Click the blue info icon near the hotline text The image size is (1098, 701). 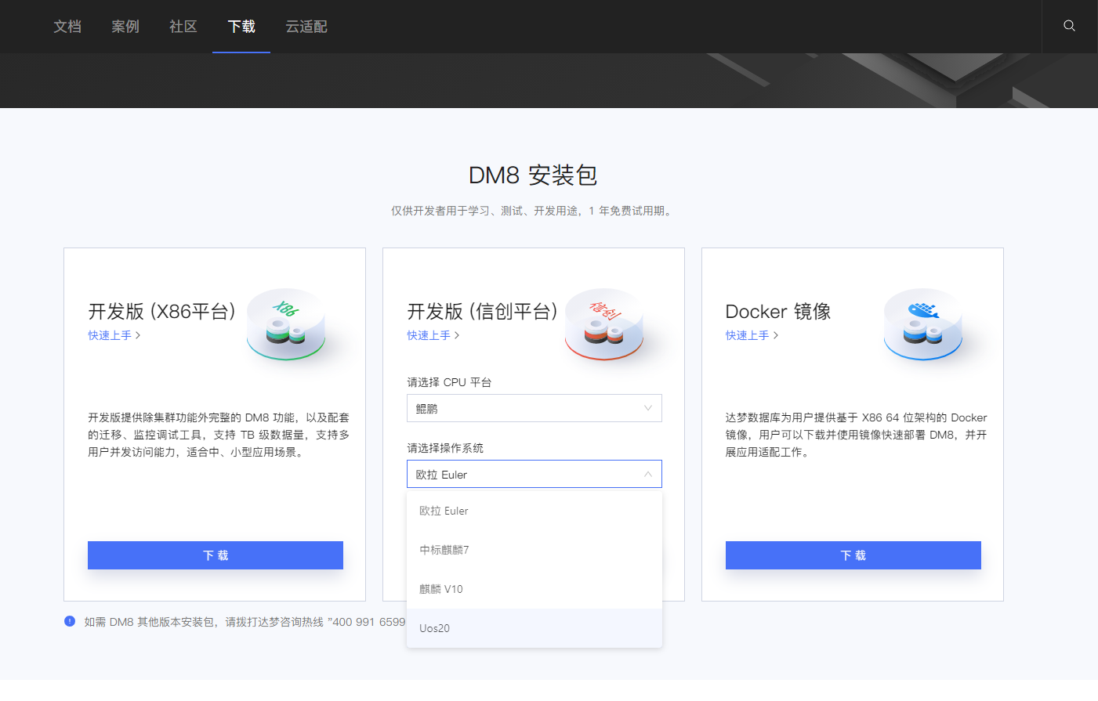(x=69, y=621)
